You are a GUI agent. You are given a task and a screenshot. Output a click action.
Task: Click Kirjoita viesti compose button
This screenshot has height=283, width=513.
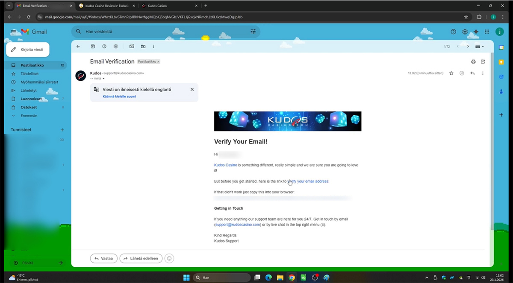(x=28, y=50)
